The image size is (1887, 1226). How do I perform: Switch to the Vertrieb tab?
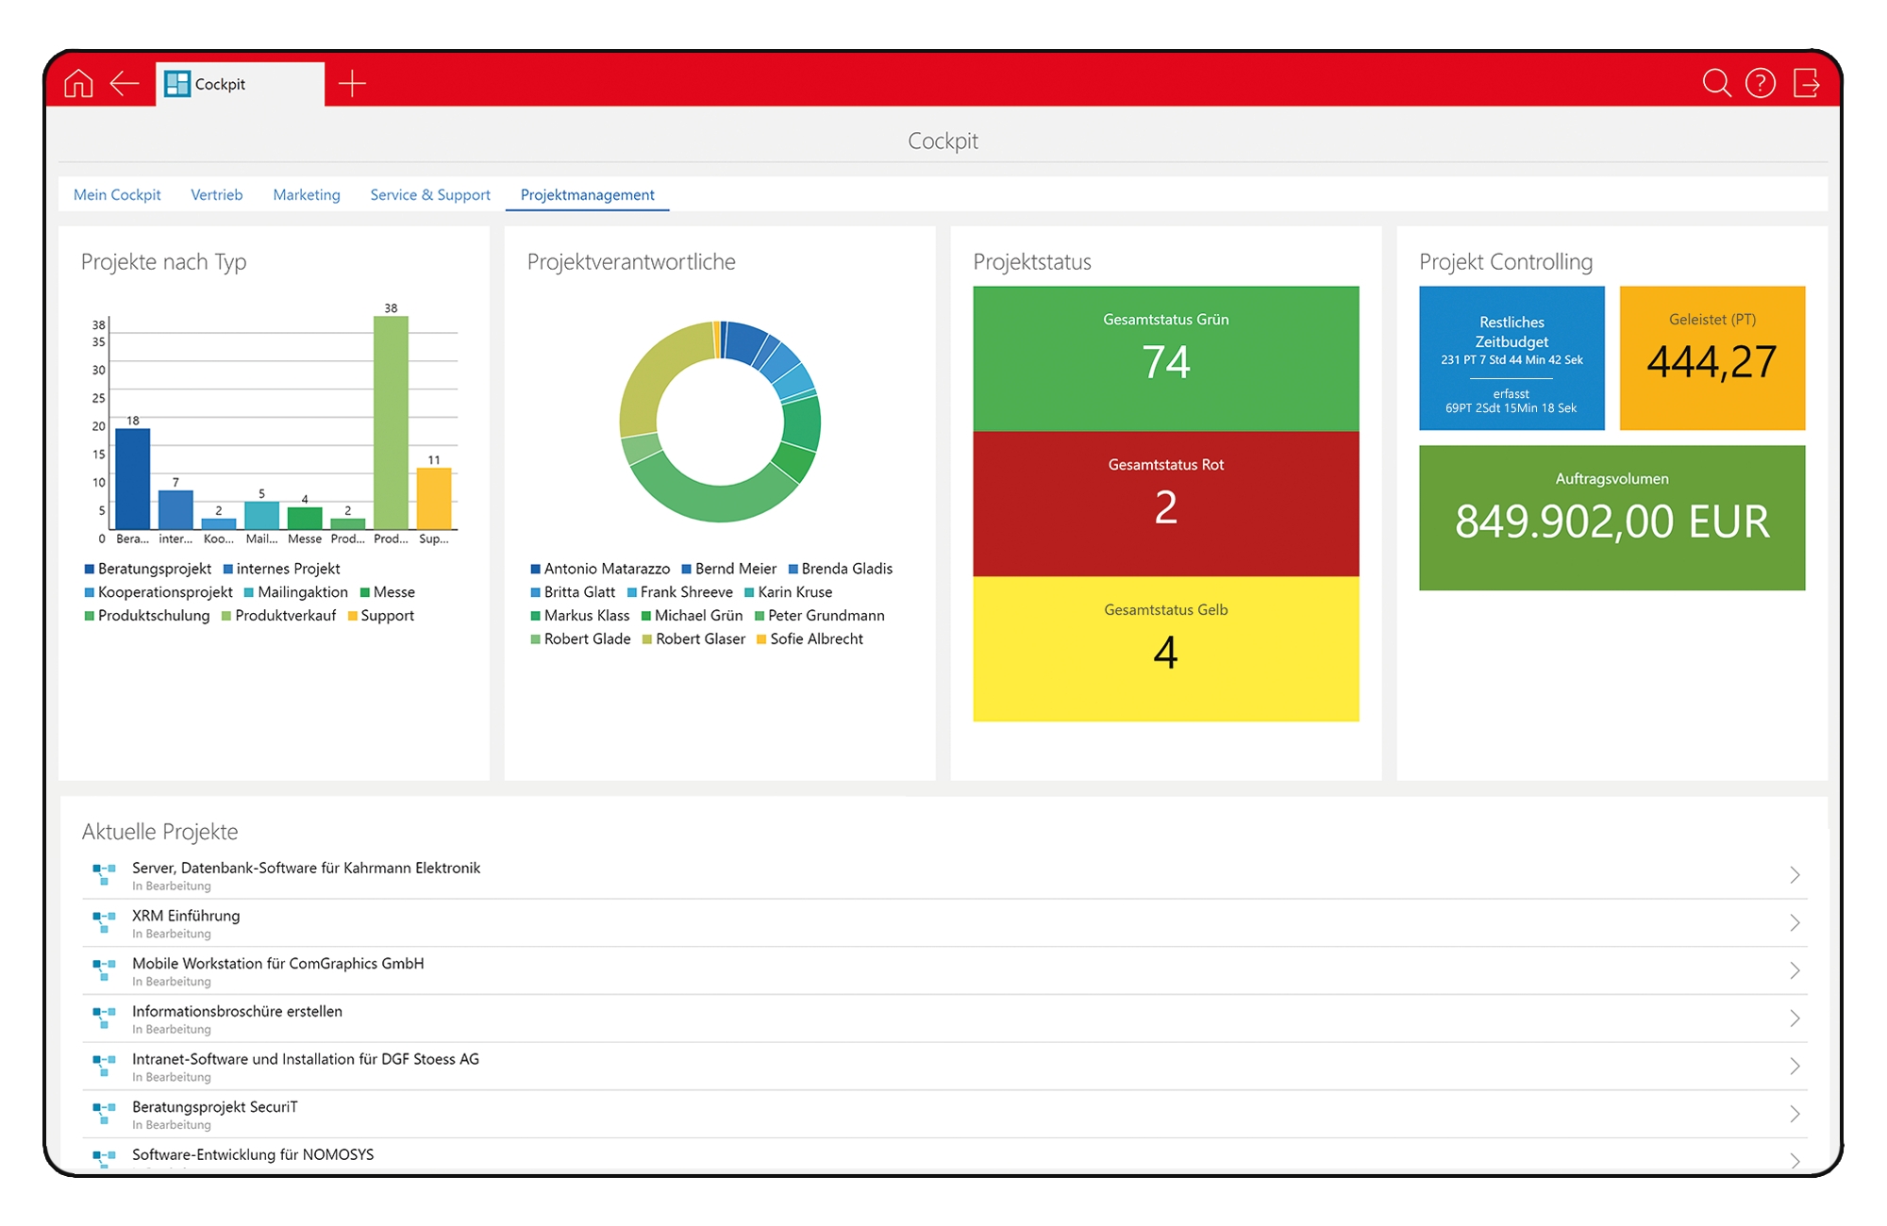(216, 195)
